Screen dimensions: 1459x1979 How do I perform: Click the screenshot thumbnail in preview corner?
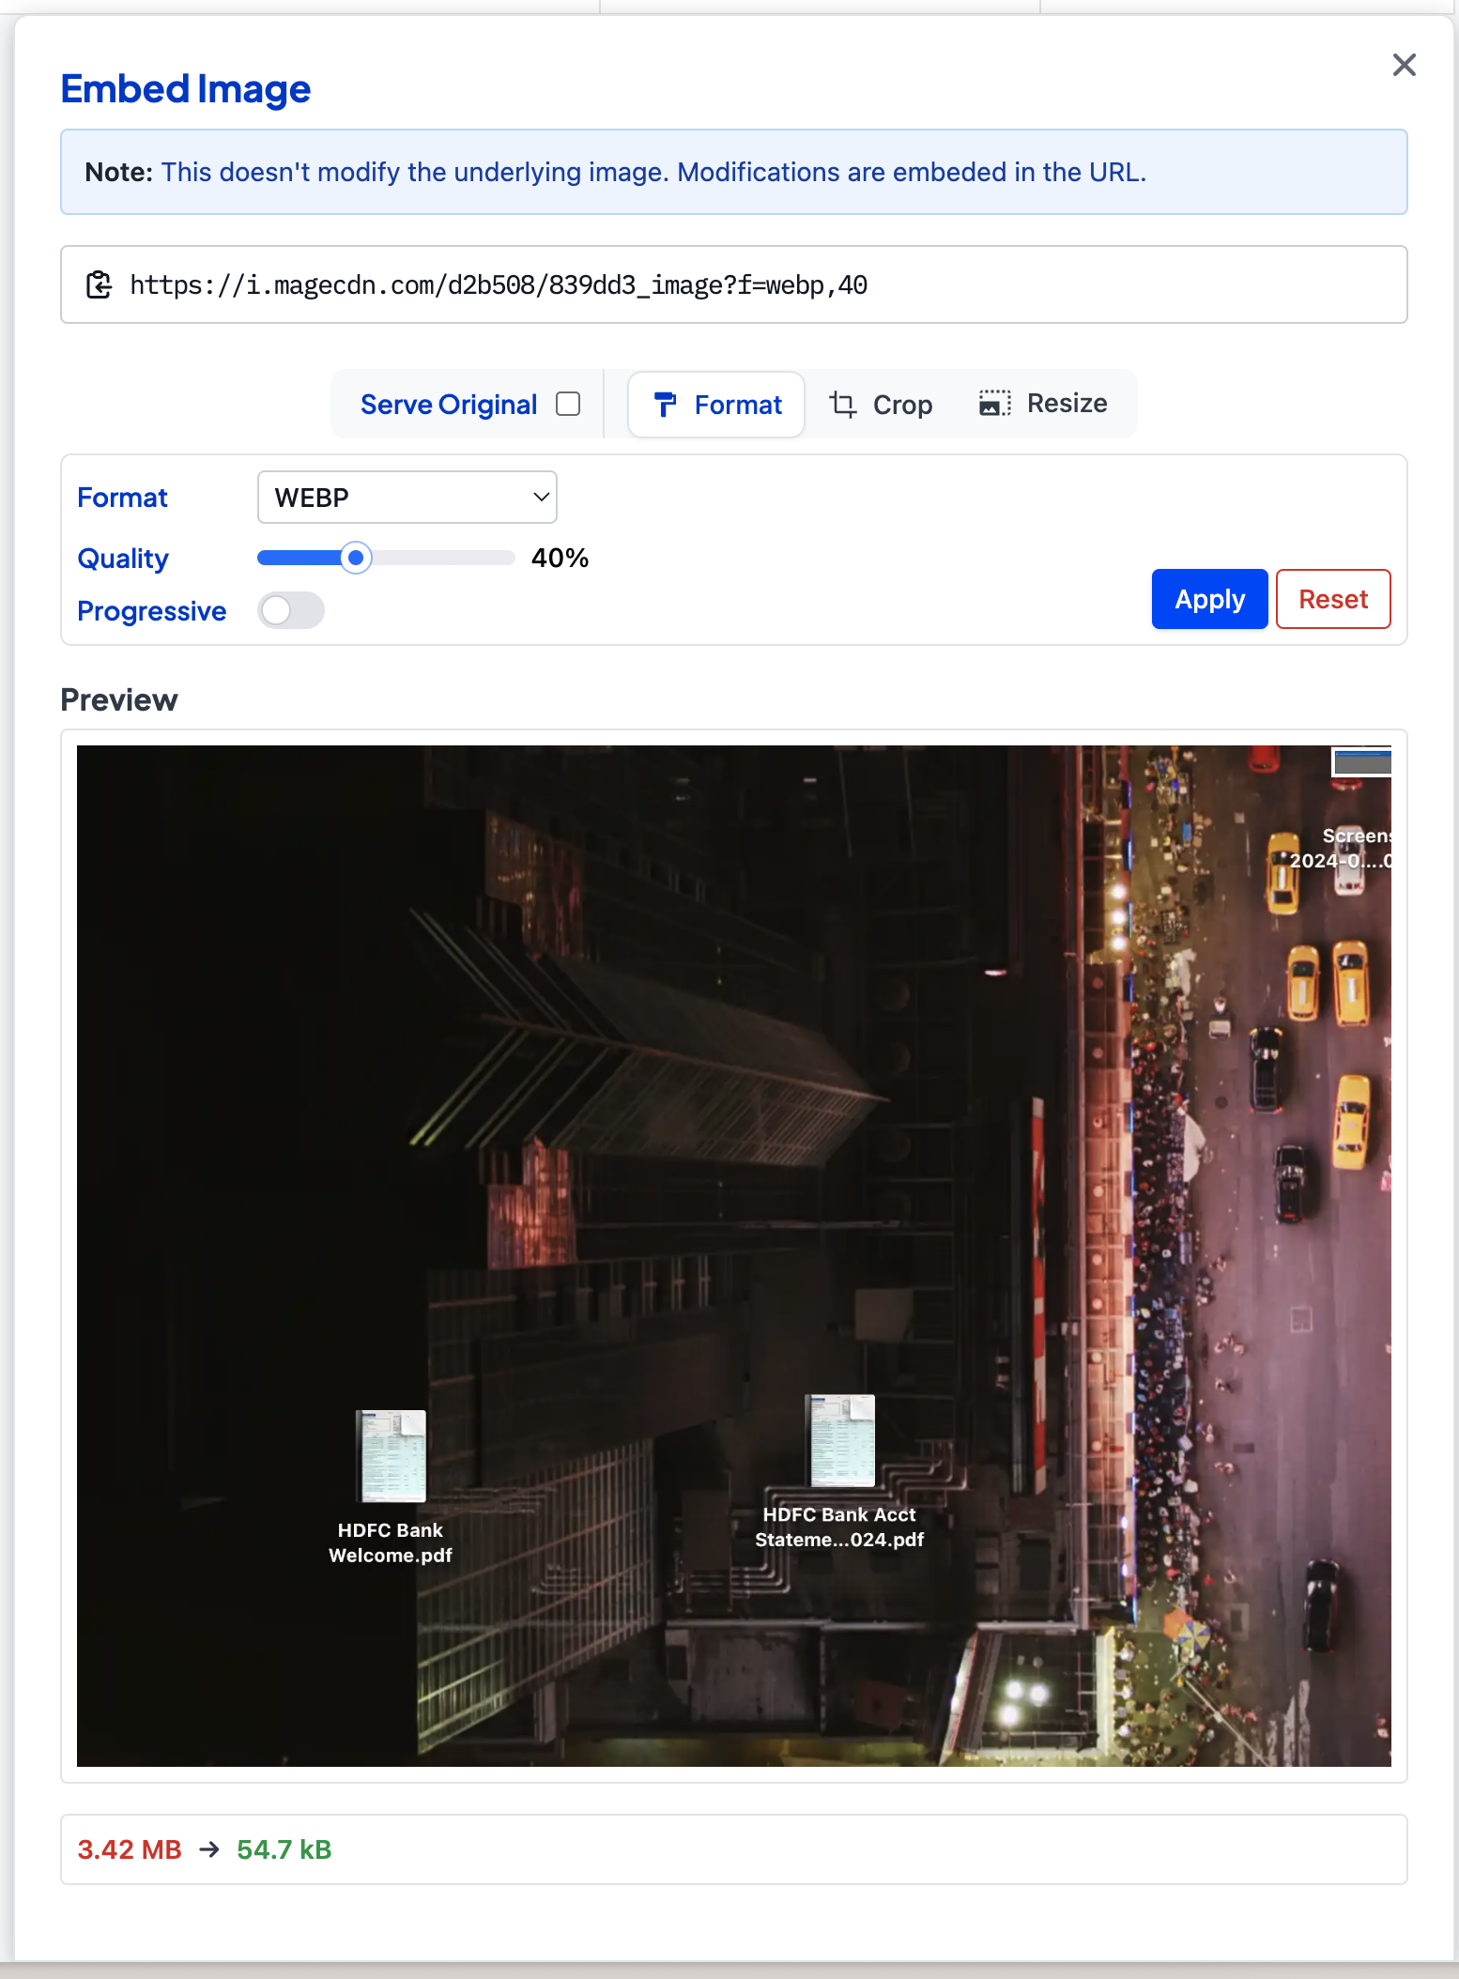coord(1361,761)
